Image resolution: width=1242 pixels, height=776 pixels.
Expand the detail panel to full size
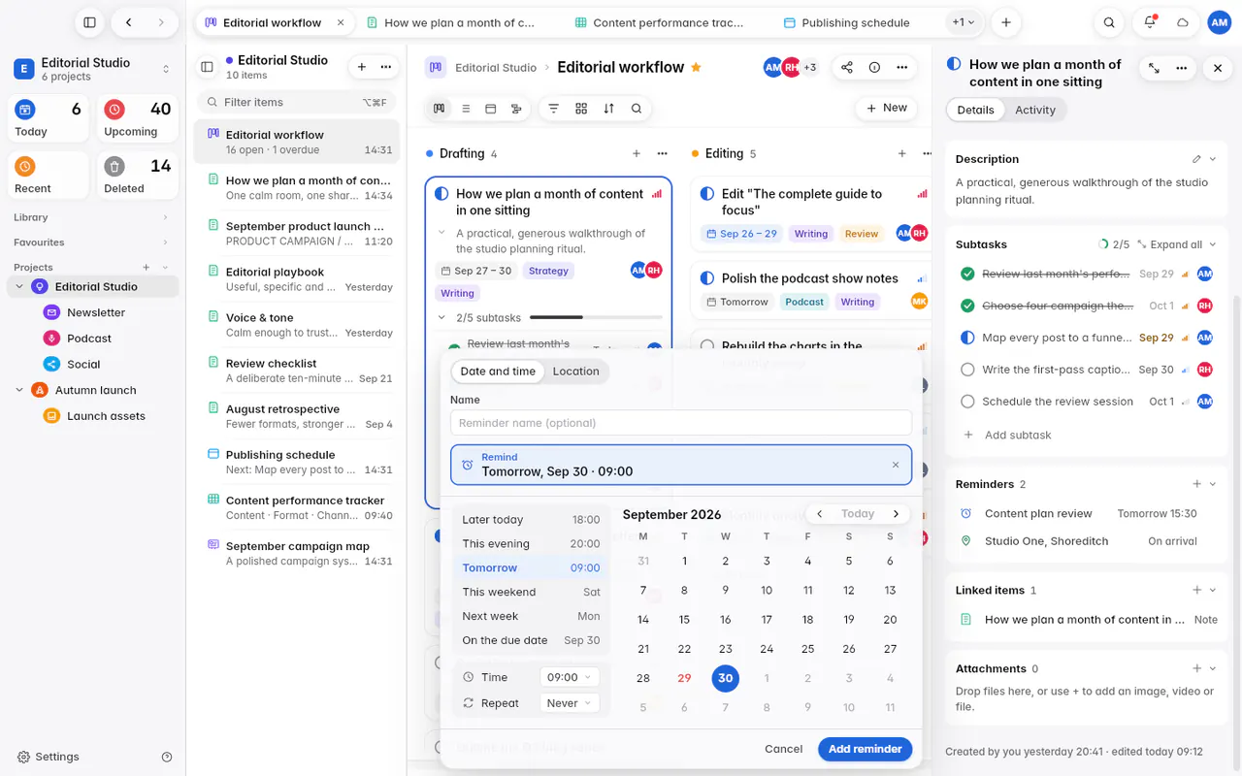click(x=1154, y=68)
